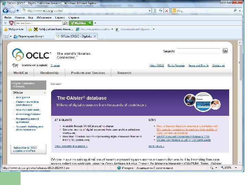The image size is (247, 185).
Task: Open the Райффайзен банк Аваль favorite
Action: [x=54, y=29]
